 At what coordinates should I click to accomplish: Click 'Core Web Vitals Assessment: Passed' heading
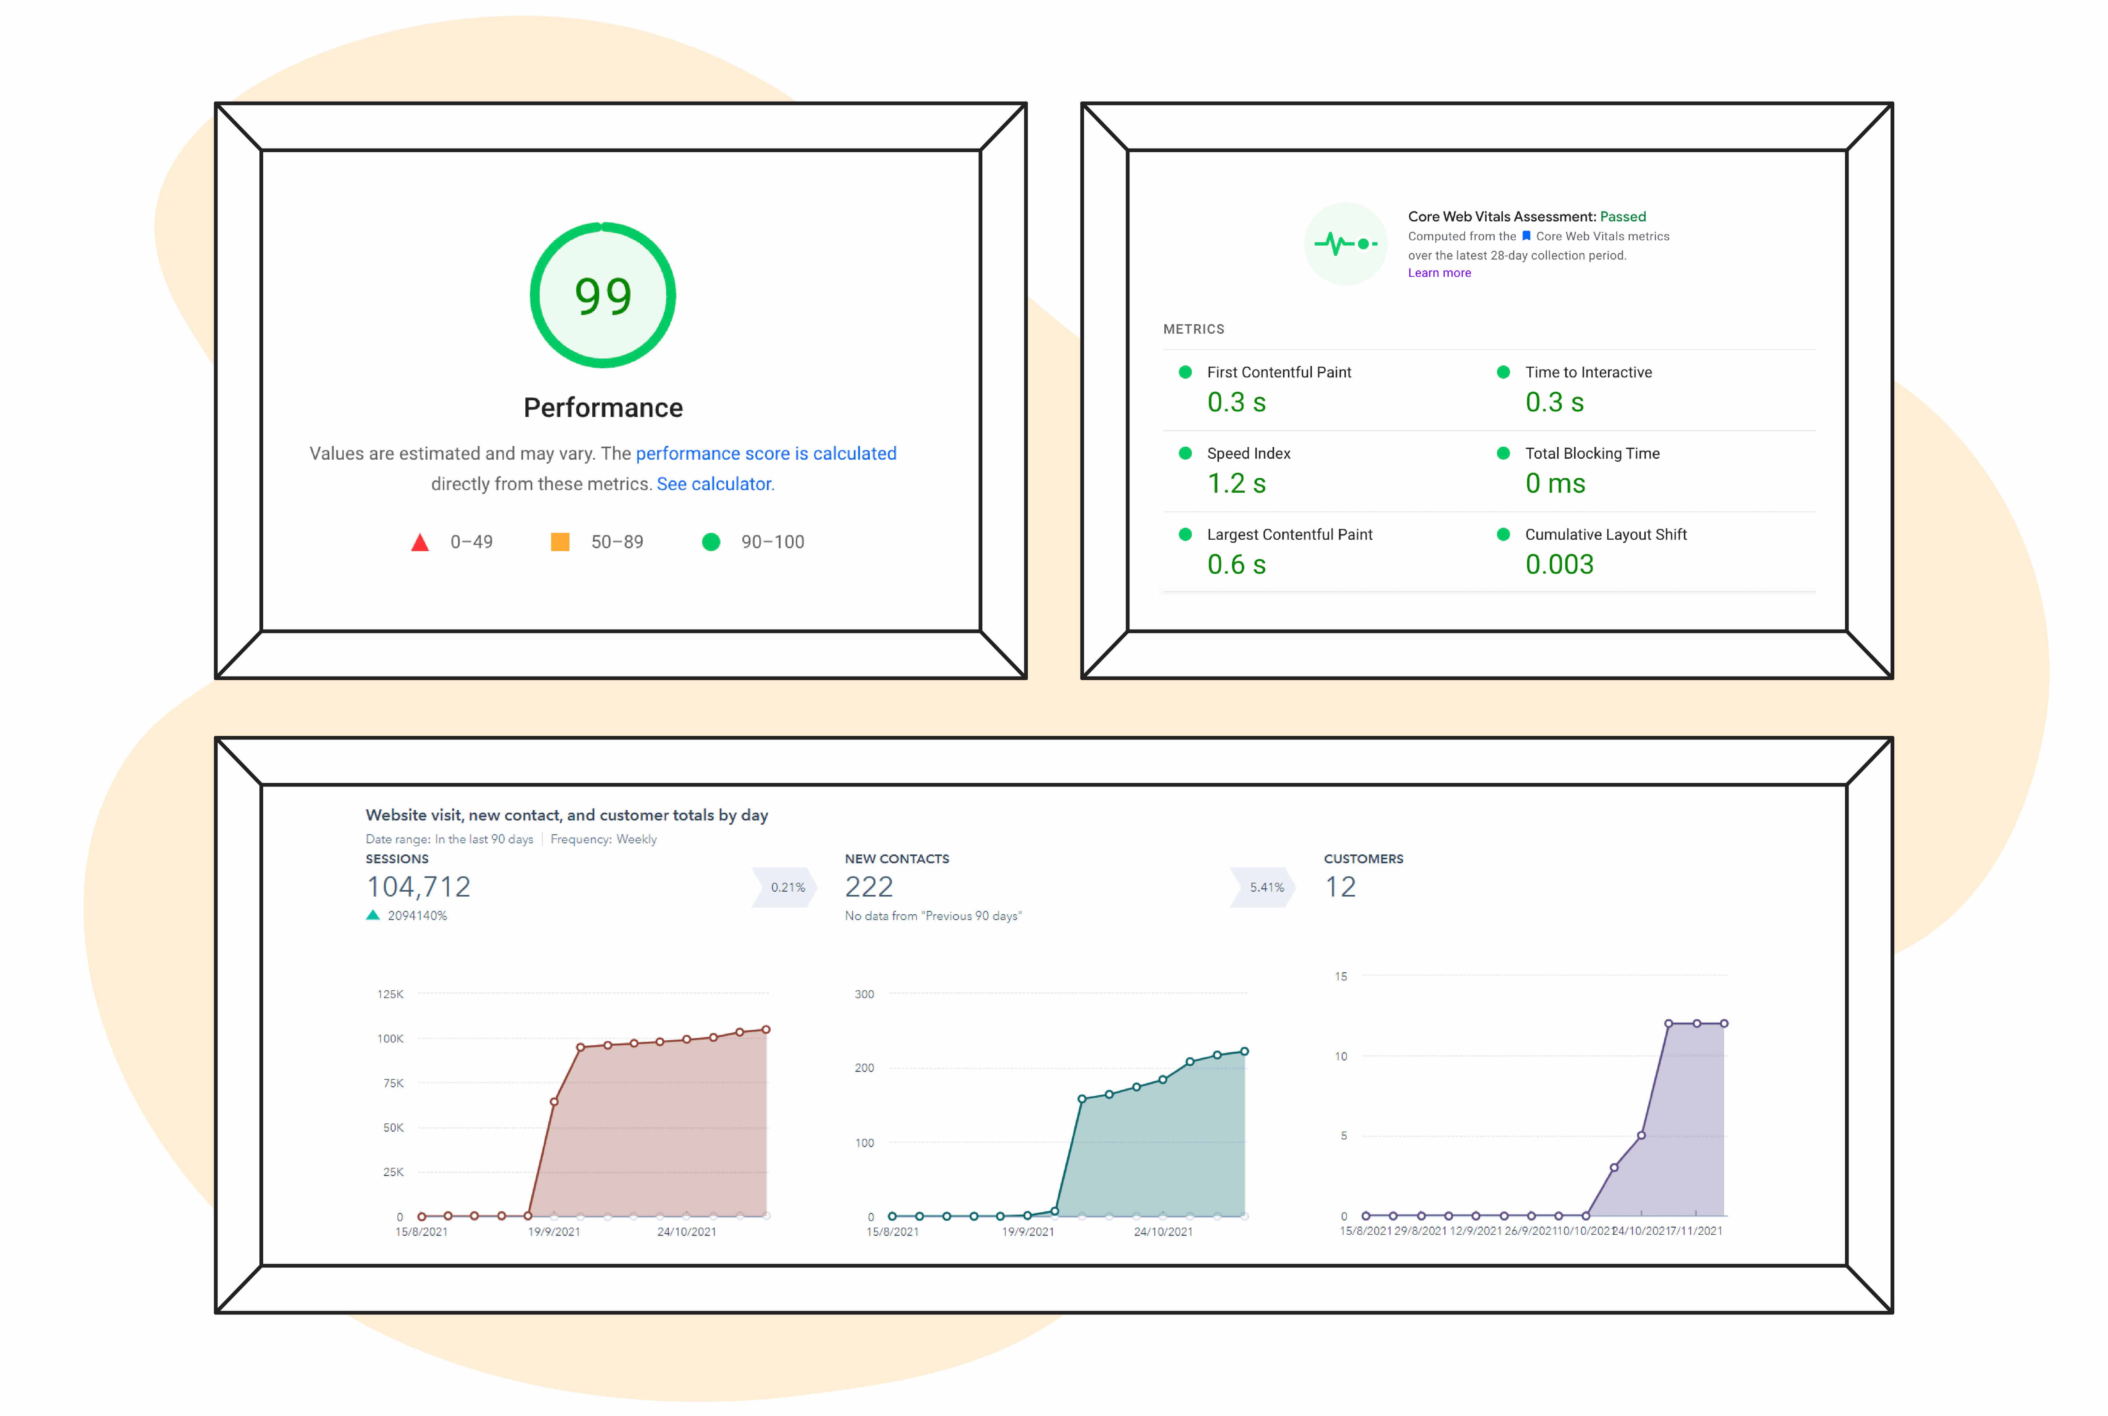click(x=1527, y=217)
